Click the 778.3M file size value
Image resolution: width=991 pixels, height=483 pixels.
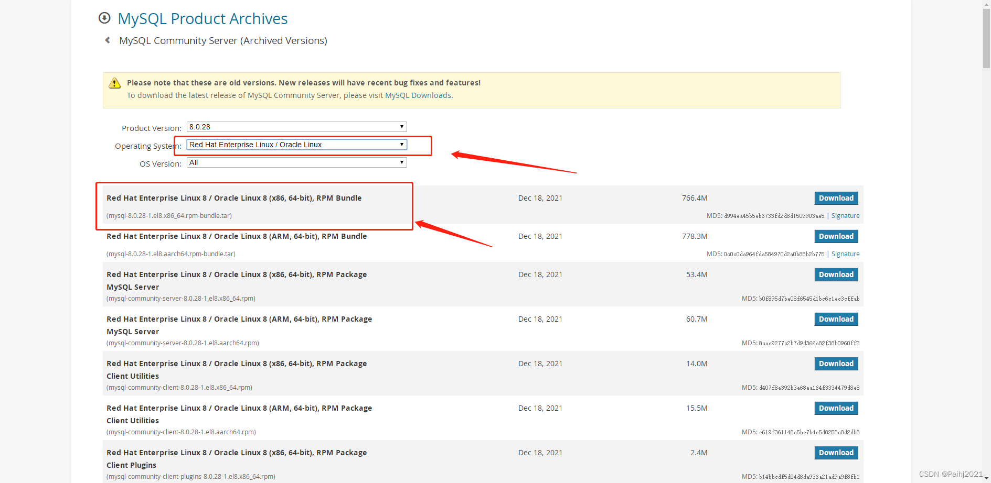695,236
